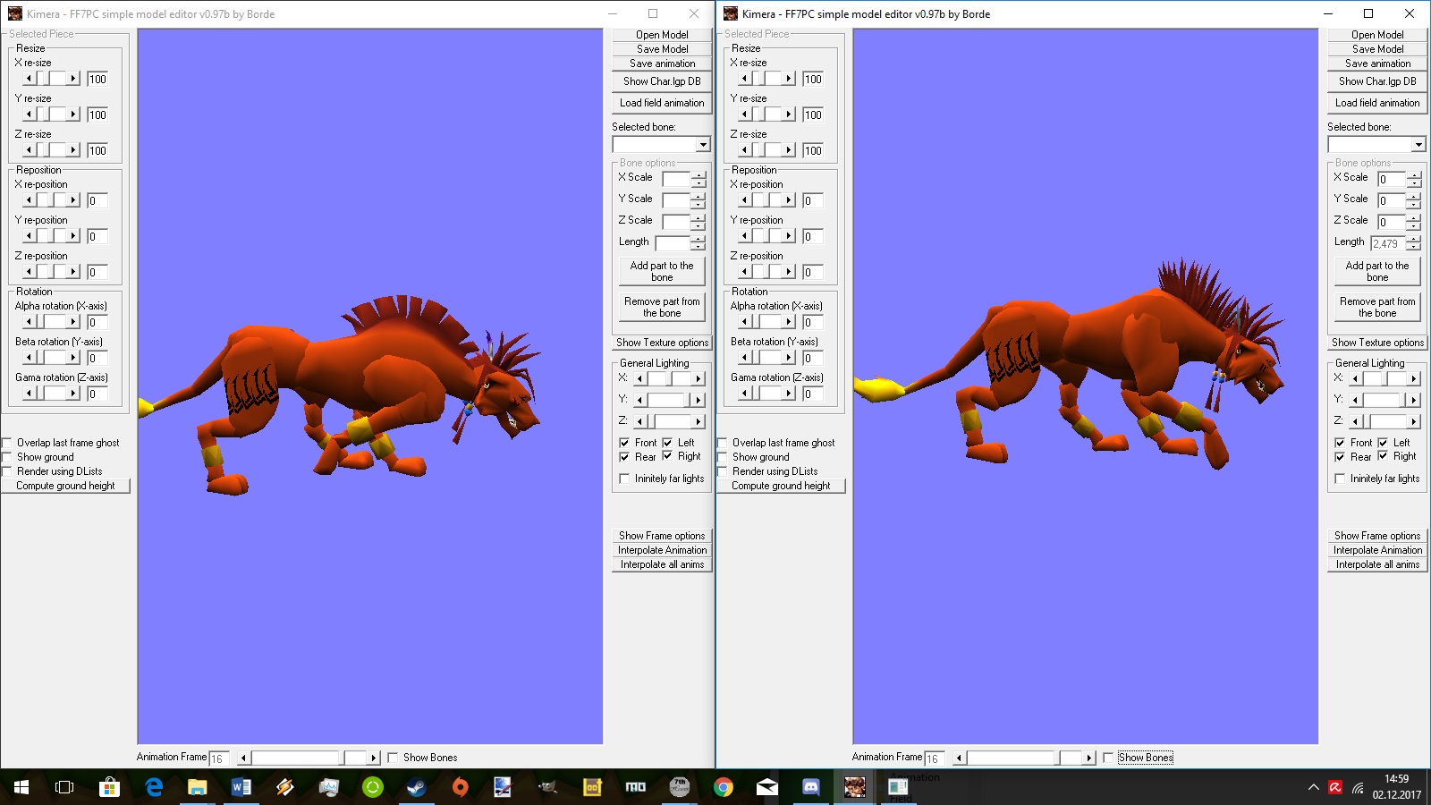Increase bone Length spinner in left window
1431x805 pixels.
[x=699, y=239]
